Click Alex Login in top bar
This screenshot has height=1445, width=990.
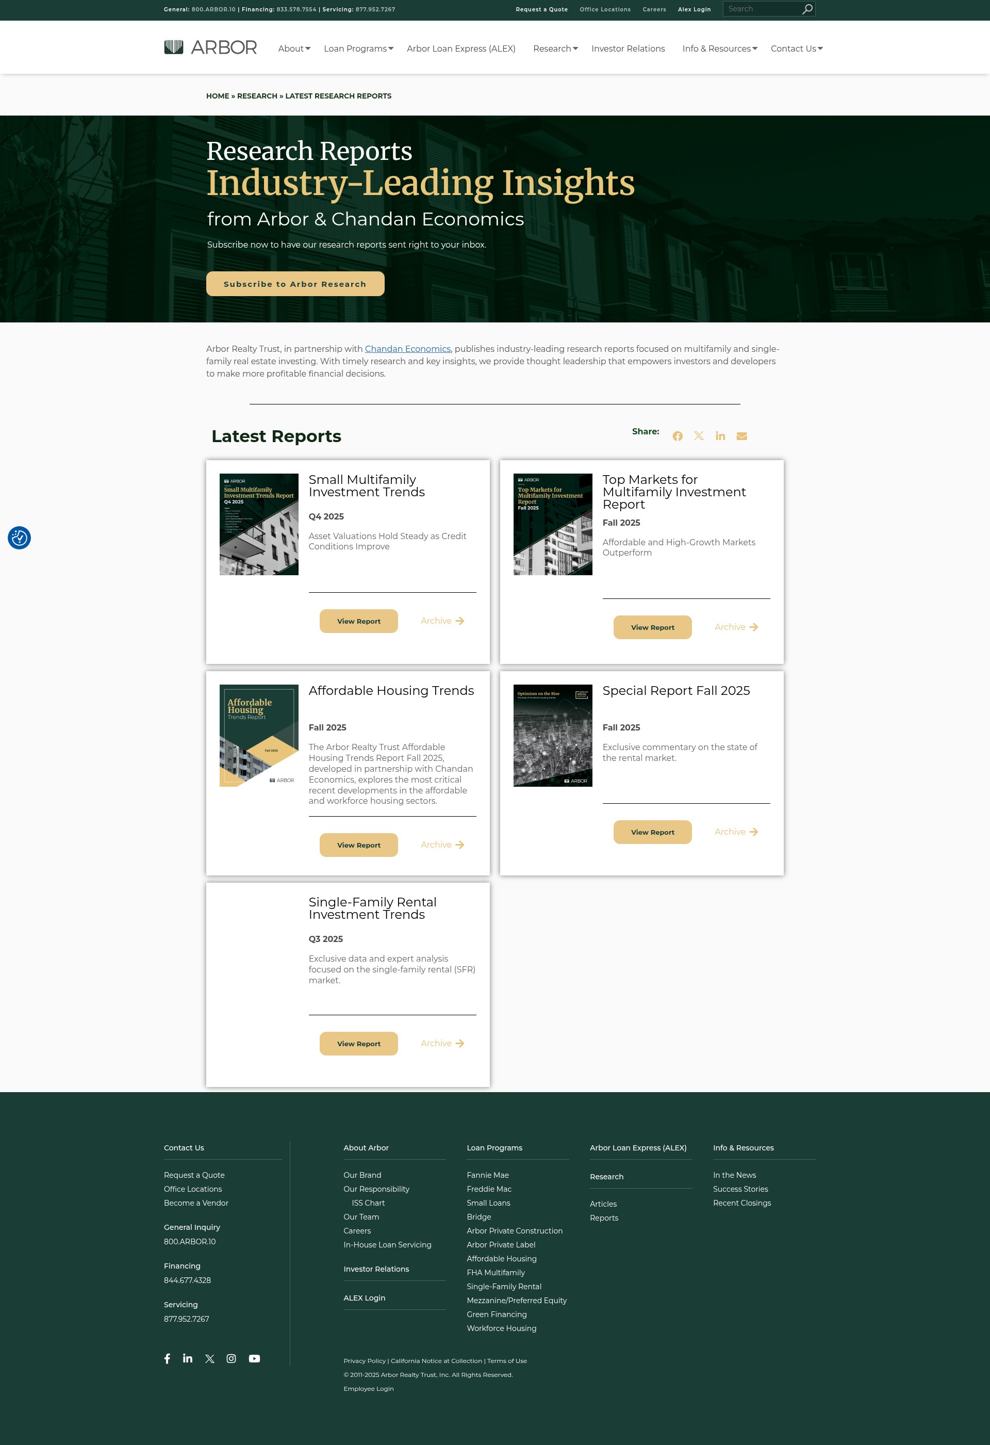(x=694, y=9)
